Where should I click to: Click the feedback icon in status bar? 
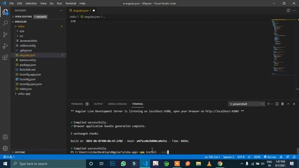[x=288, y=157]
